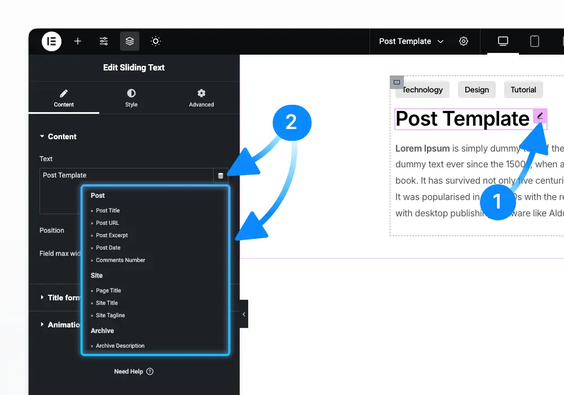Viewport: 564px width, 395px height.
Task: Click the Elementor logo icon
Action: (x=51, y=41)
